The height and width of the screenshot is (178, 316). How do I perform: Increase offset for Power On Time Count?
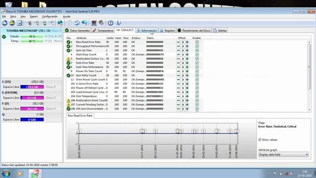187,71
